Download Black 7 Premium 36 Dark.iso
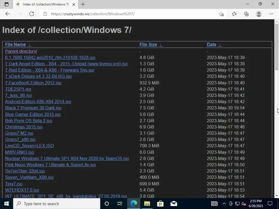 pos(33,108)
